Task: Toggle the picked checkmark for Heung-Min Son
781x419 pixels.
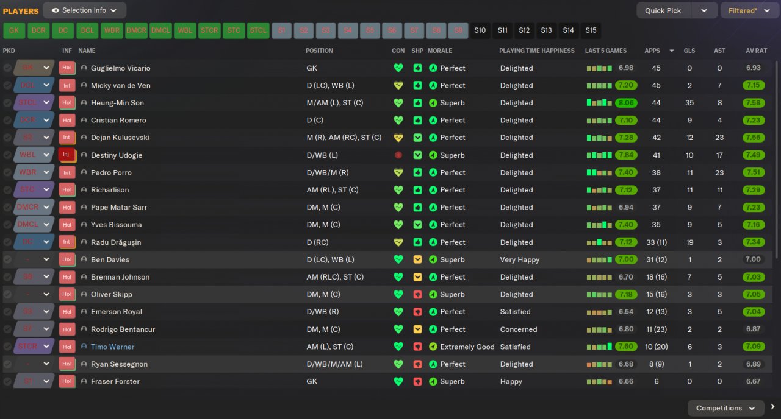Action: tap(7, 103)
